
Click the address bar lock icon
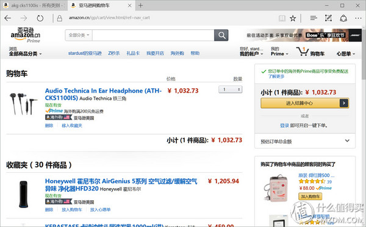pos(60,18)
